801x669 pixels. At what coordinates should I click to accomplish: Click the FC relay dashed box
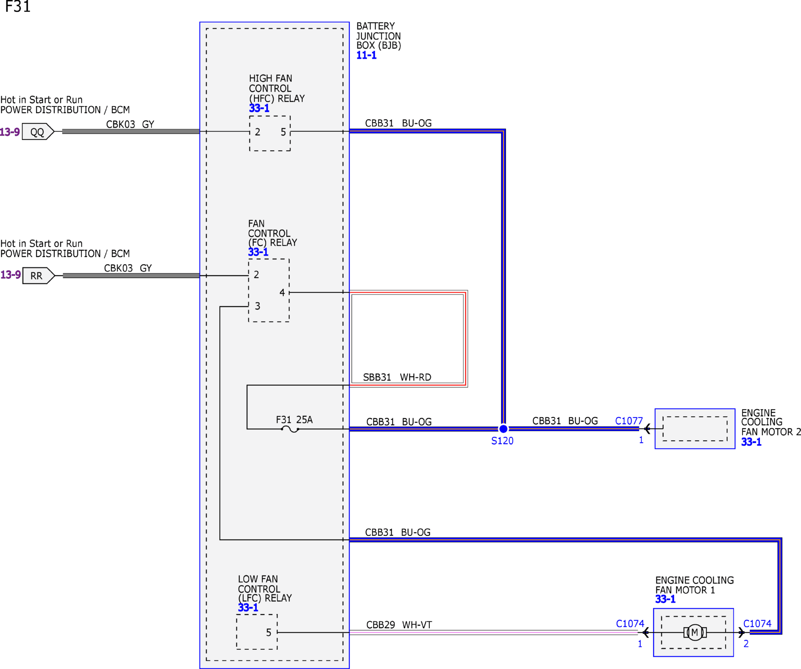coord(269,290)
